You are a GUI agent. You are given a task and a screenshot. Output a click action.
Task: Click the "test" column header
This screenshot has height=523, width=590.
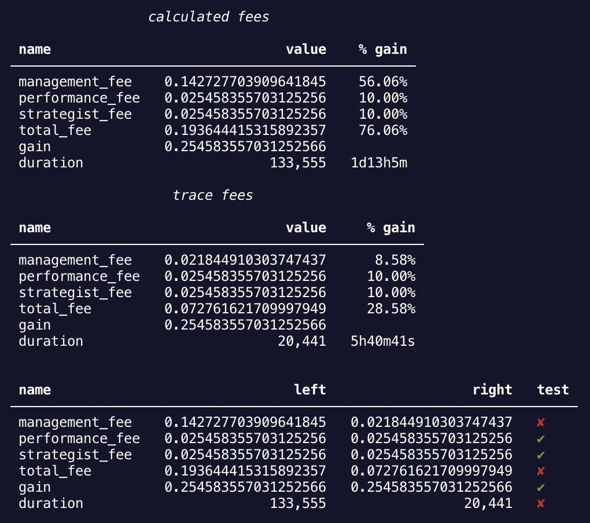[553, 390]
